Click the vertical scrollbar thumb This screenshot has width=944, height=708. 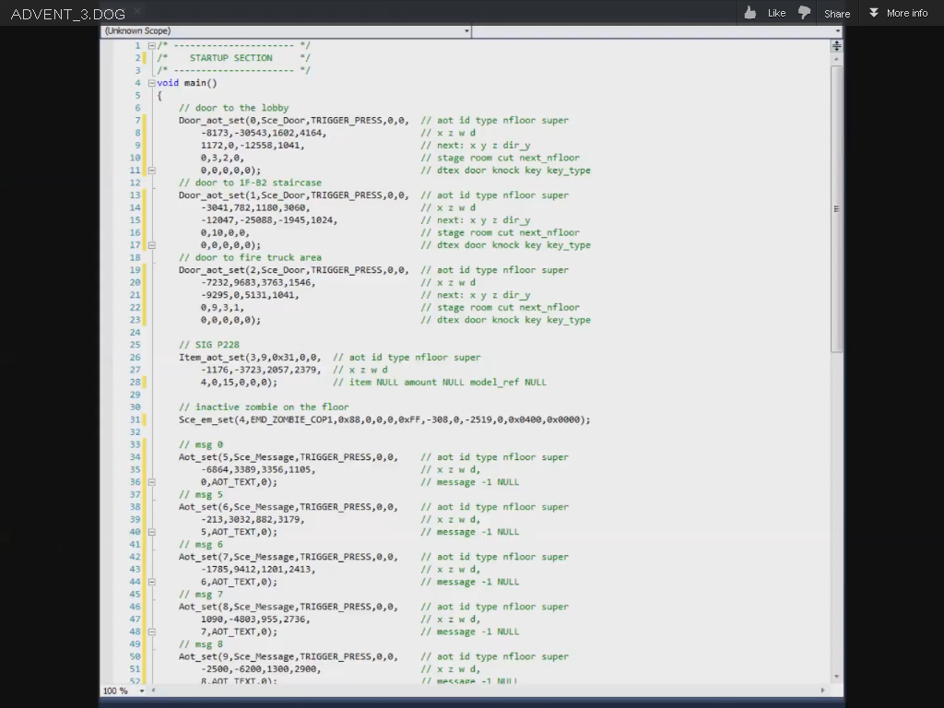coord(837,207)
